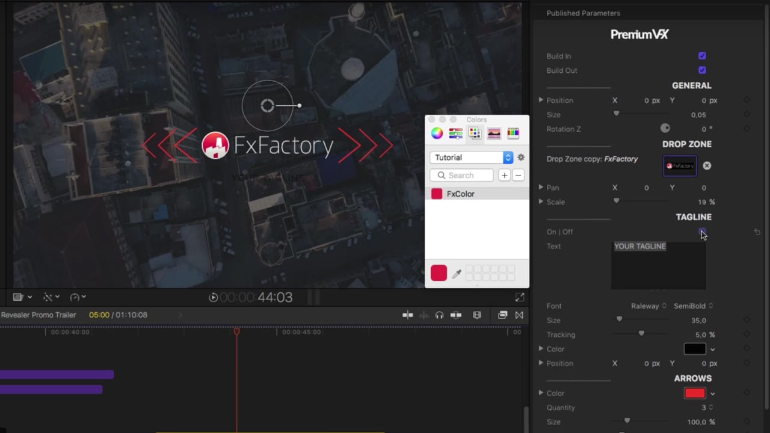Open arrows color swatch dropdown arrow

tap(713, 394)
